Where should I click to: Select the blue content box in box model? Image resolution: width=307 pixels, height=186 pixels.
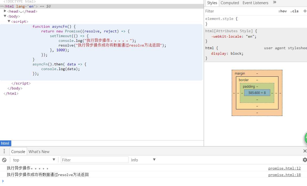pyautogui.click(x=257, y=93)
